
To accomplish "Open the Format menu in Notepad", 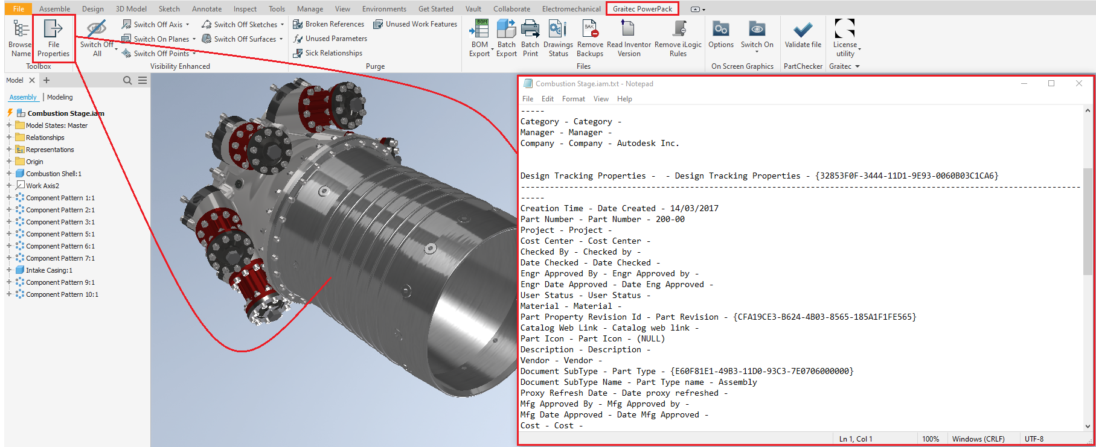I will click(573, 99).
